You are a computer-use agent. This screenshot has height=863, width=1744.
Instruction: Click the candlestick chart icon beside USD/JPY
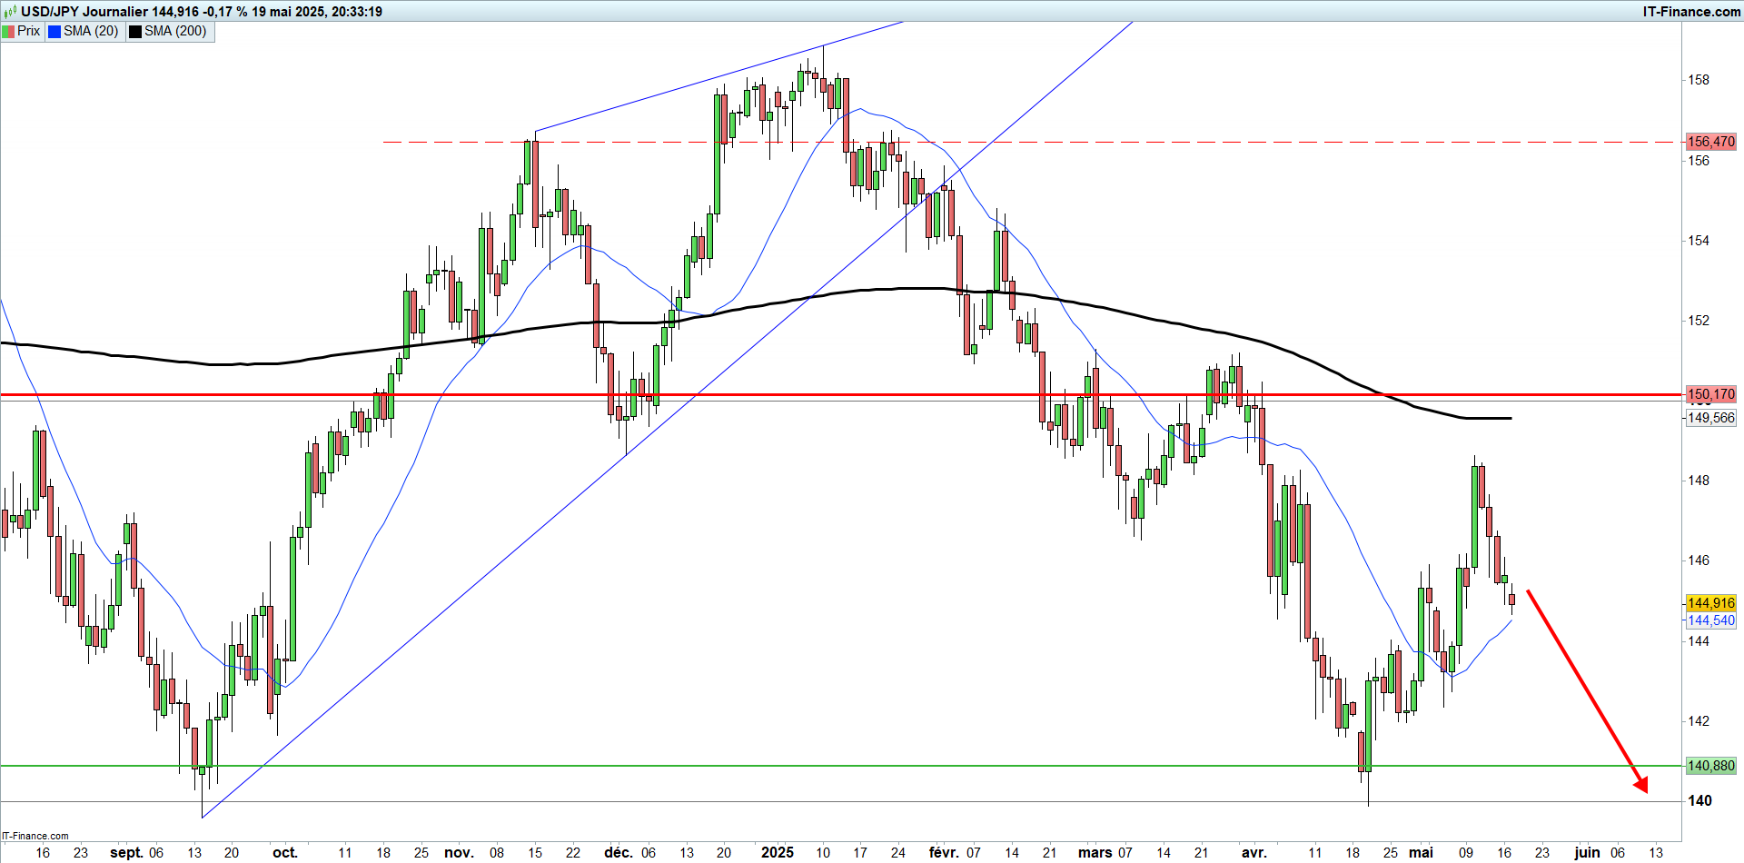(10, 12)
